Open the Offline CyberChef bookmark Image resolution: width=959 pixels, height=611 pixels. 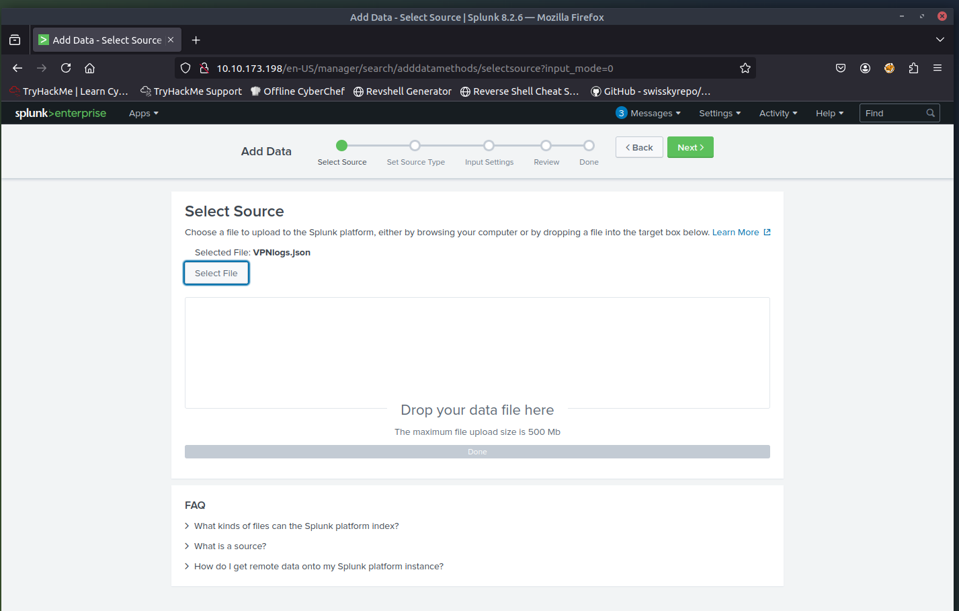tap(297, 91)
